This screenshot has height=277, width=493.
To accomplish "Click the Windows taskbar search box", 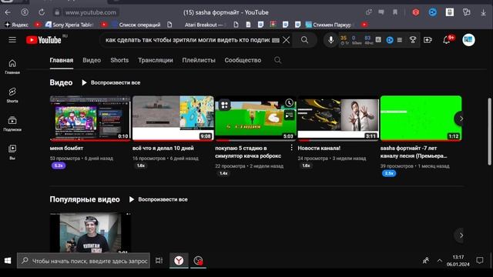I will [84, 261].
